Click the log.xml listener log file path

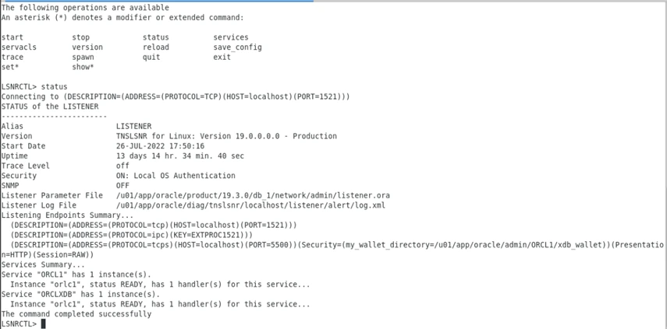pos(250,205)
